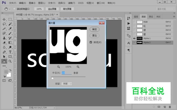Select the Horizontal Type tool
The height and width of the screenshot is (110, 177).
point(10,52)
